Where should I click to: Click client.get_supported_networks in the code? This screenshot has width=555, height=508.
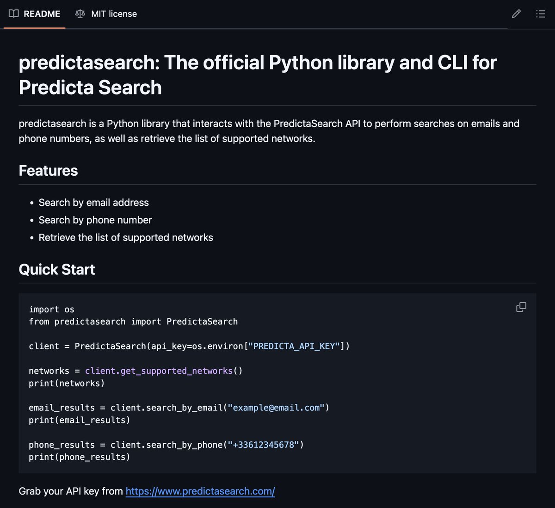[159, 371]
